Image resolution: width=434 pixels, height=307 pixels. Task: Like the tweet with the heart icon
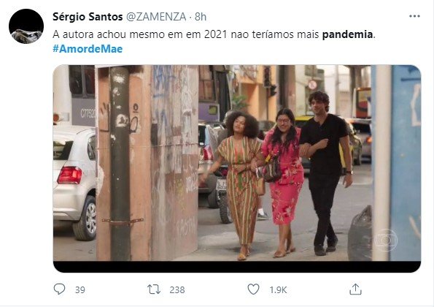pos(253,289)
